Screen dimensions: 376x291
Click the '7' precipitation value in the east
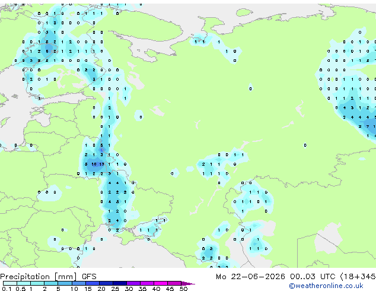[367, 126]
